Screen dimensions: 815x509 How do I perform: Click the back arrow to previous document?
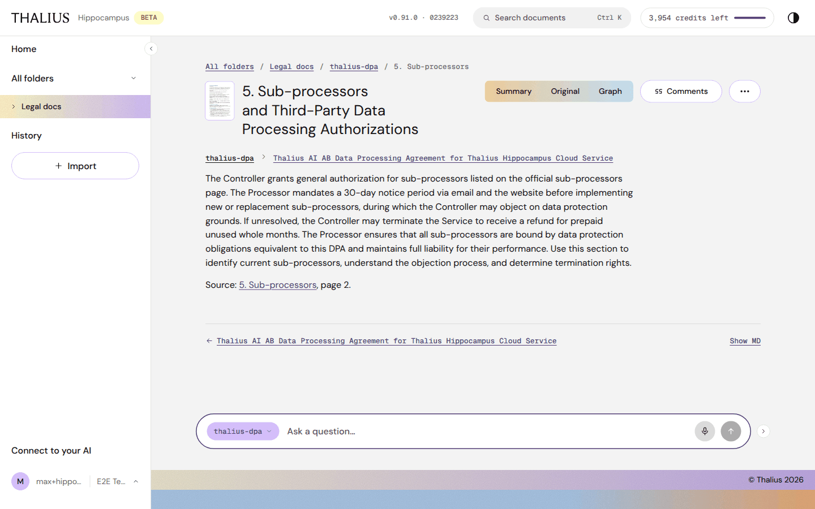[x=209, y=341]
